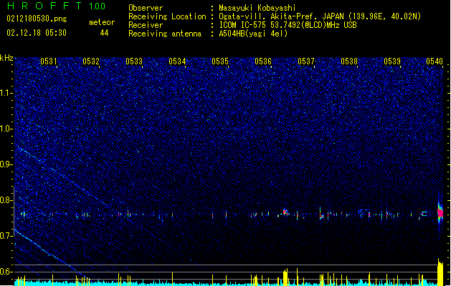Click the 0539 time marker

pyautogui.click(x=392, y=61)
